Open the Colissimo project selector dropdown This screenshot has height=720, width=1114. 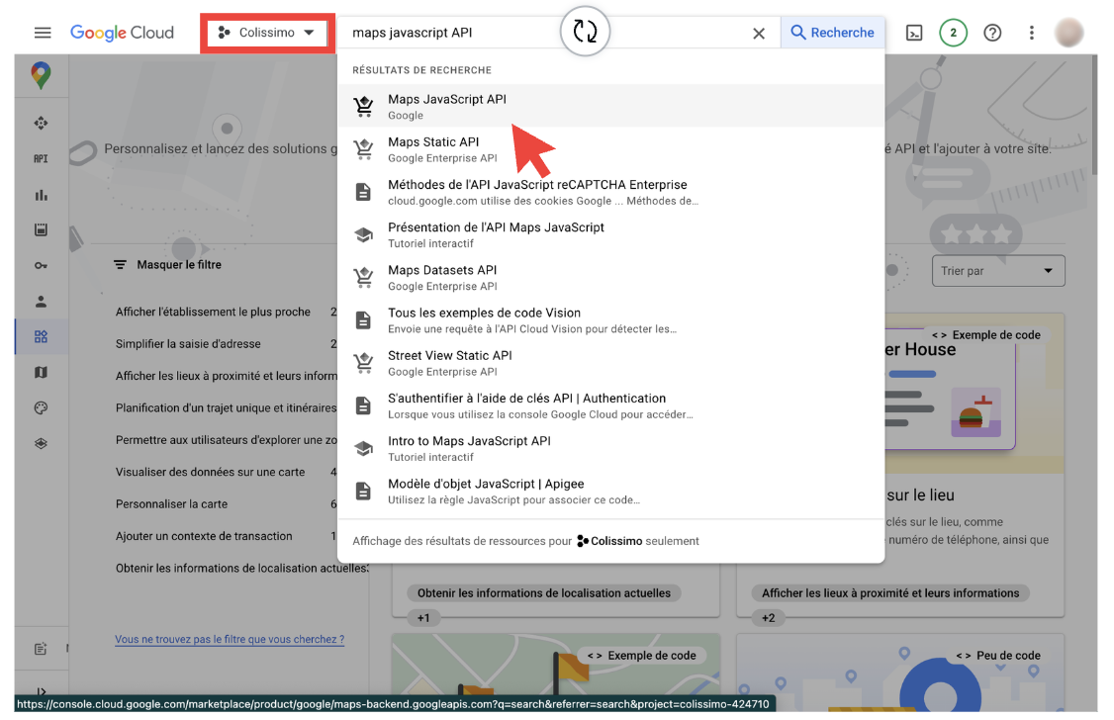(x=266, y=33)
